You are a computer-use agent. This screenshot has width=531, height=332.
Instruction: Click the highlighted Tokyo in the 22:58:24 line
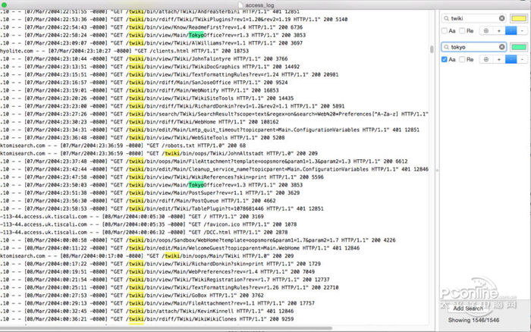click(196, 35)
